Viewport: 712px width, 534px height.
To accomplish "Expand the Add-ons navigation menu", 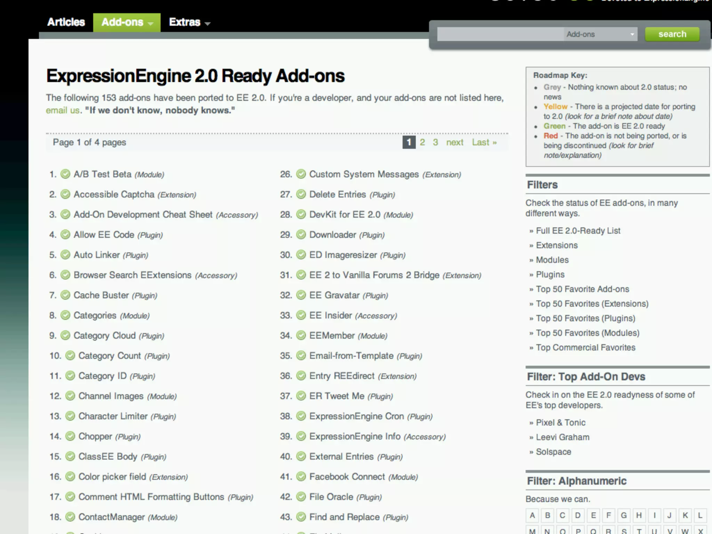I will coord(127,23).
